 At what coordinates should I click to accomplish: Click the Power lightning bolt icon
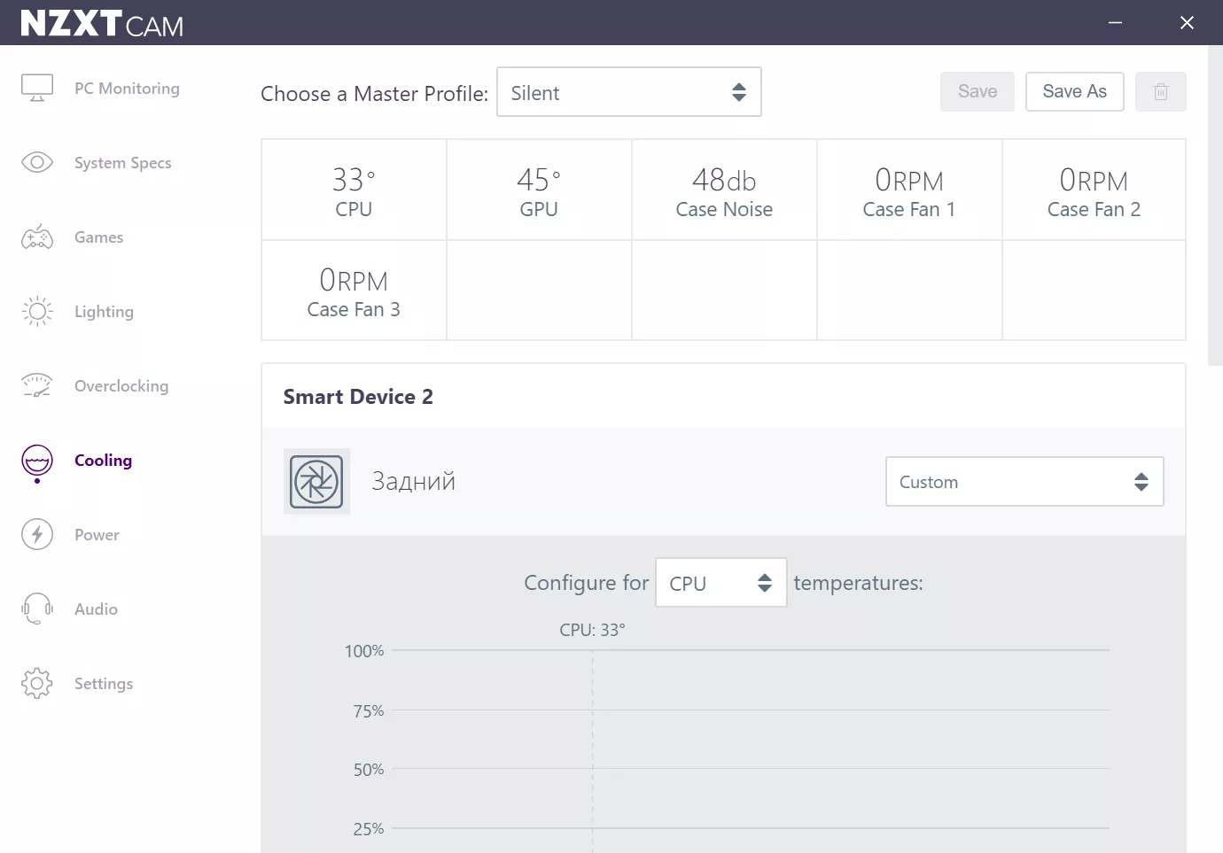[x=37, y=535]
